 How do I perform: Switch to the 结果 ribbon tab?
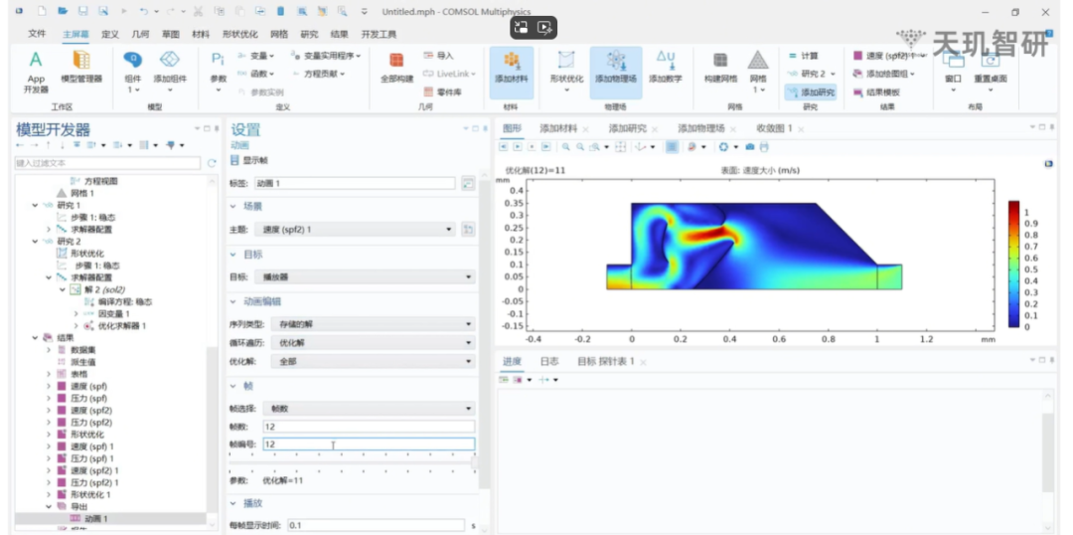coord(339,34)
